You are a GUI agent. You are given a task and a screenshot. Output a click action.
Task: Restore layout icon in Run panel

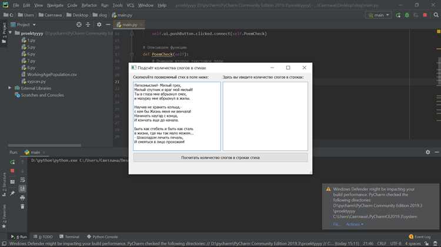[12, 182]
